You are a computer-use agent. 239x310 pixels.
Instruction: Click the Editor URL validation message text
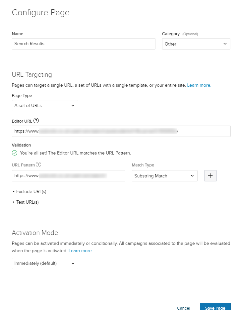[x=75, y=153]
